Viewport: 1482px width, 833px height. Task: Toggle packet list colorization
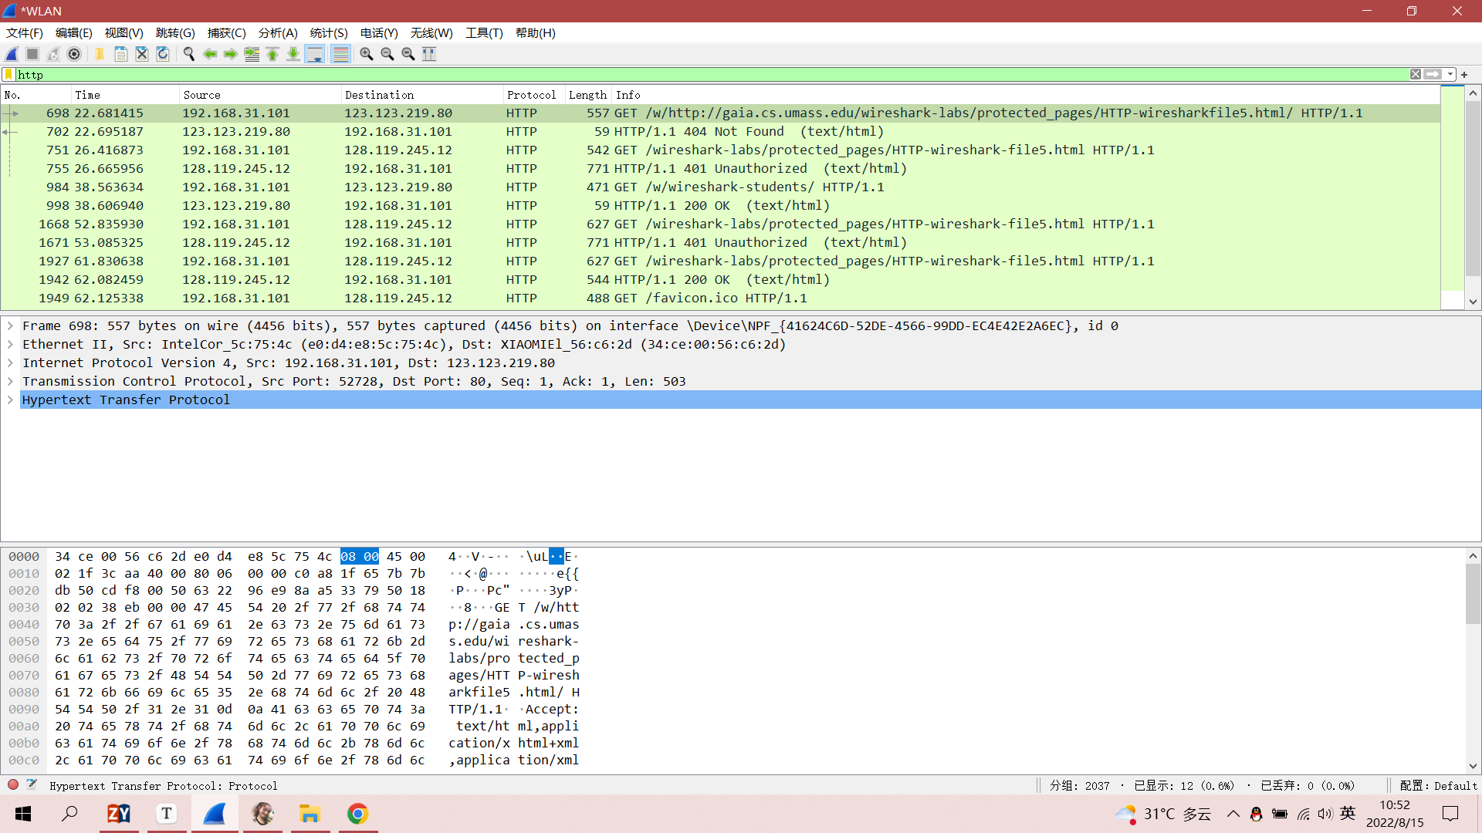tap(340, 54)
